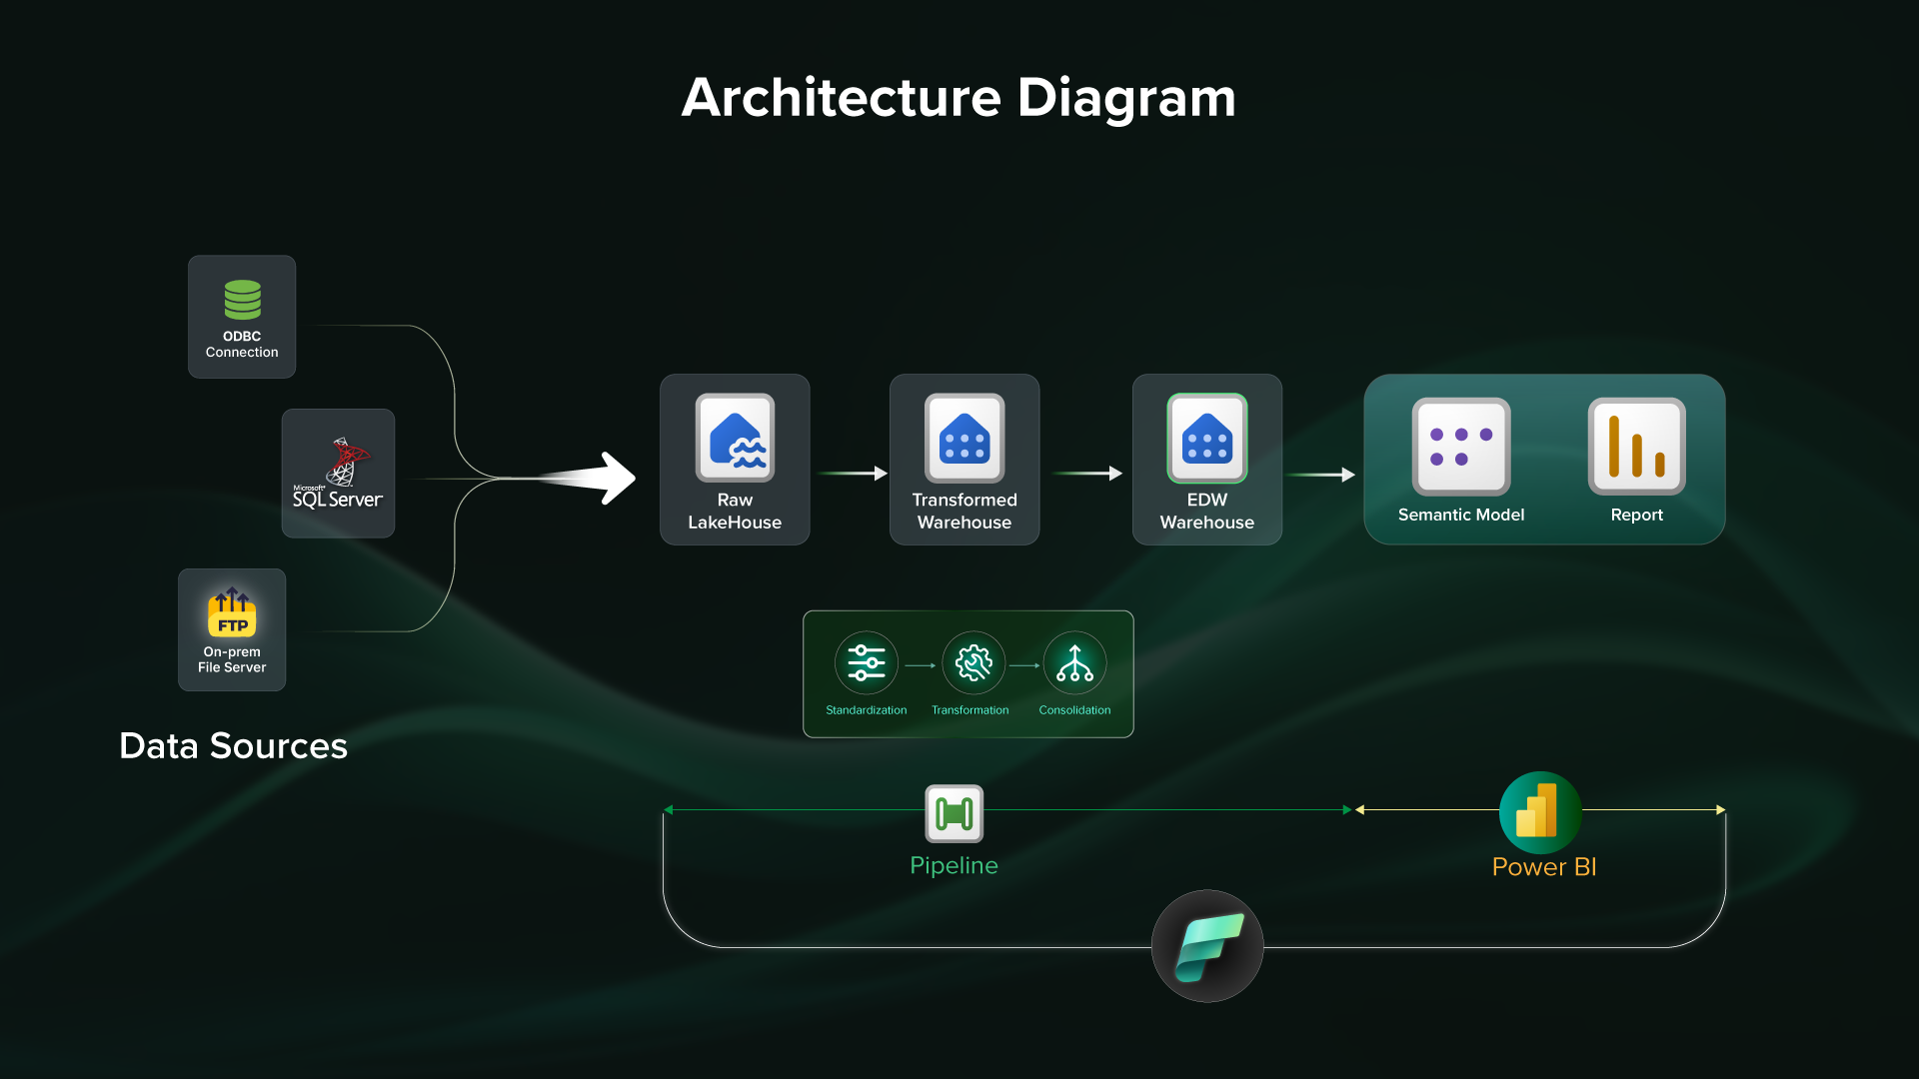The height and width of the screenshot is (1079, 1919).
Task: Click the Microsoft Fabric logo circle
Action: [1207, 945]
